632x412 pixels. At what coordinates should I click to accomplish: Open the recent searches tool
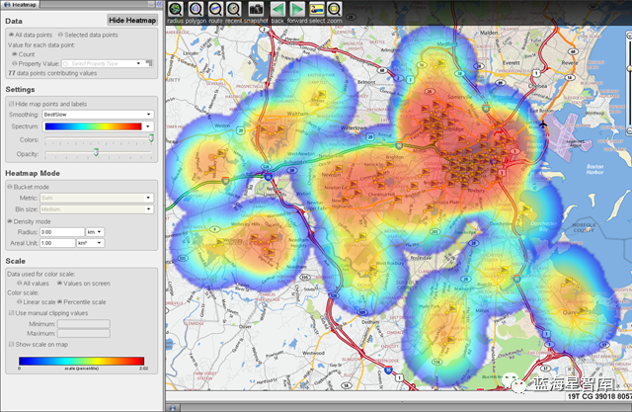[234, 10]
